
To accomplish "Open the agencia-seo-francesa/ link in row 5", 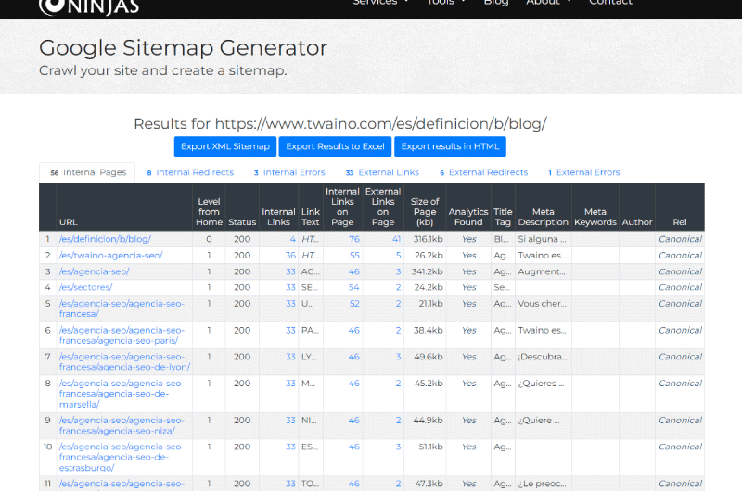I will click(x=122, y=308).
